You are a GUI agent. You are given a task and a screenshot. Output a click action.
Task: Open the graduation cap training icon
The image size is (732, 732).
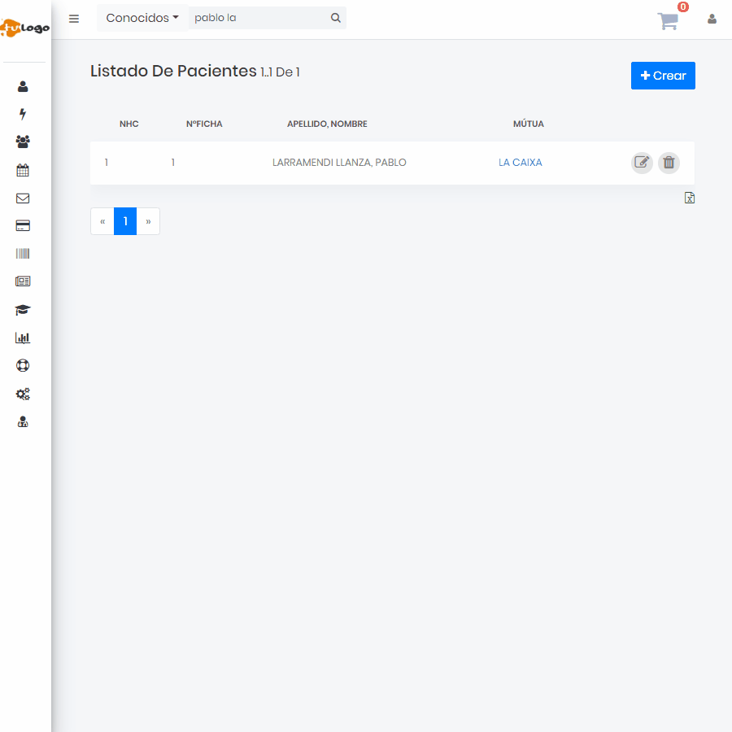click(x=23, y=310)
